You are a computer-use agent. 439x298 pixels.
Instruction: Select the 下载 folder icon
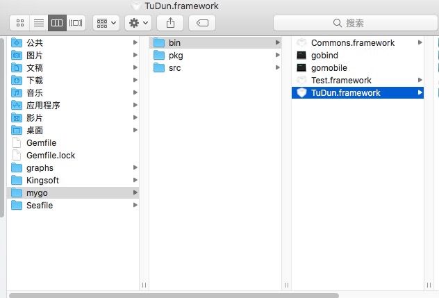[17, 80]
